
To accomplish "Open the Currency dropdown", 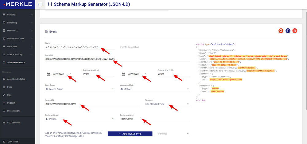I will coord(174,134).
